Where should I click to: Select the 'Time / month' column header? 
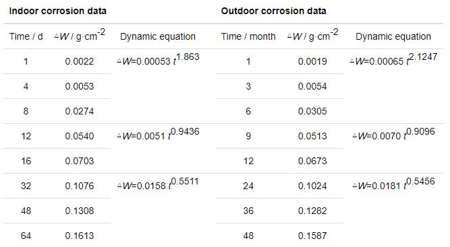point(248,36)
